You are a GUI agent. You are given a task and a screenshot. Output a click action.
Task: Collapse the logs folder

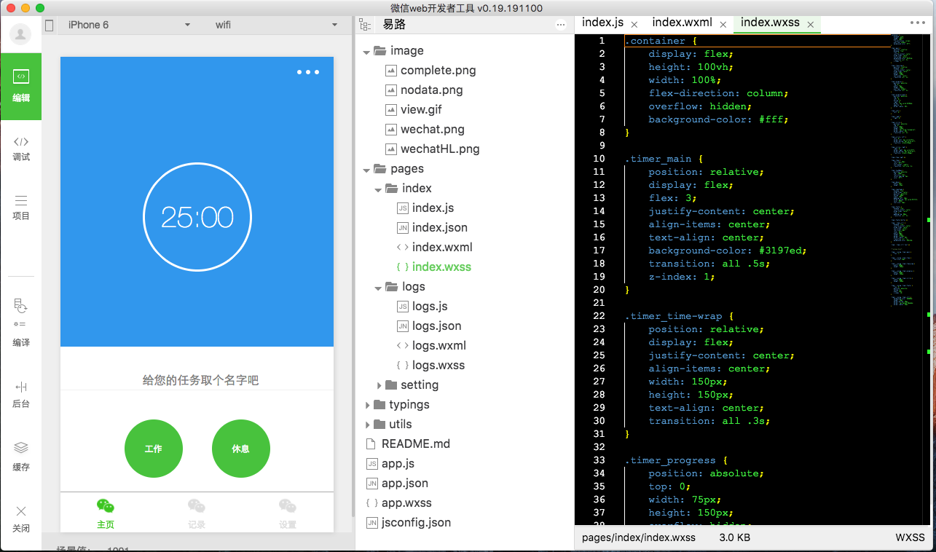click(378, 287)
